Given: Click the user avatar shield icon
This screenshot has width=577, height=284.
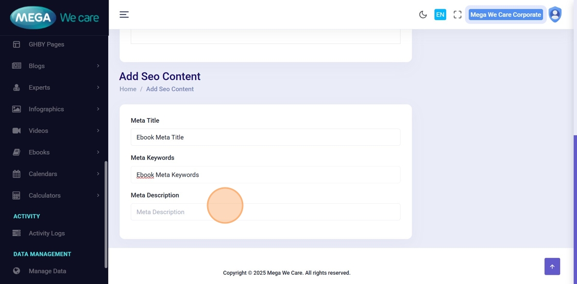Looking at the screenshot, I should pyautogui.click(x=555, y=14).
